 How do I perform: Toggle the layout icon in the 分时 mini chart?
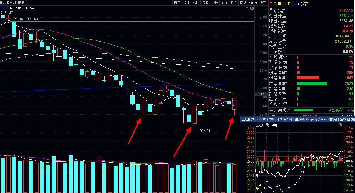pos(340,125)
